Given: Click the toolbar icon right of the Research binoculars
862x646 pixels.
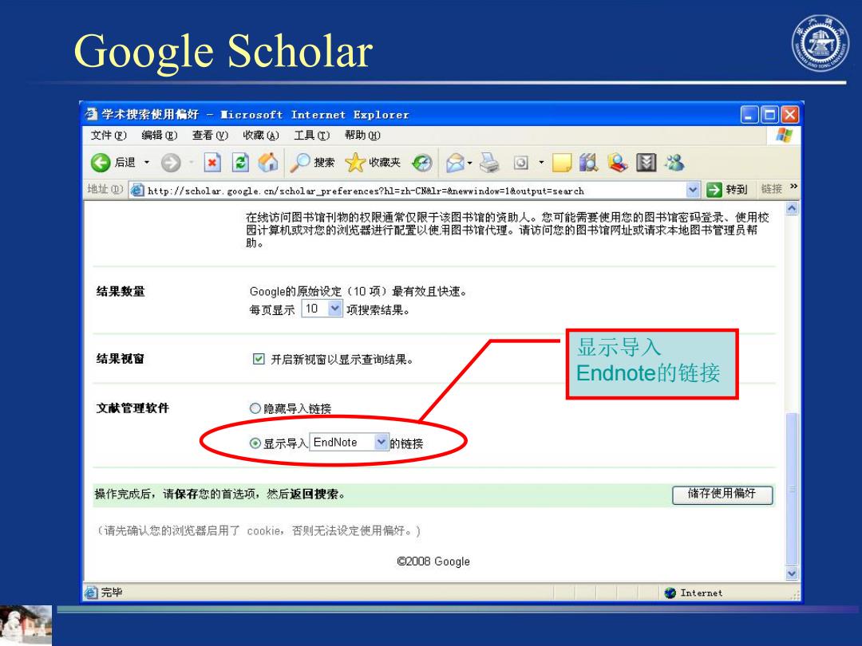Looking at the screenshot, I should [617, 162].
